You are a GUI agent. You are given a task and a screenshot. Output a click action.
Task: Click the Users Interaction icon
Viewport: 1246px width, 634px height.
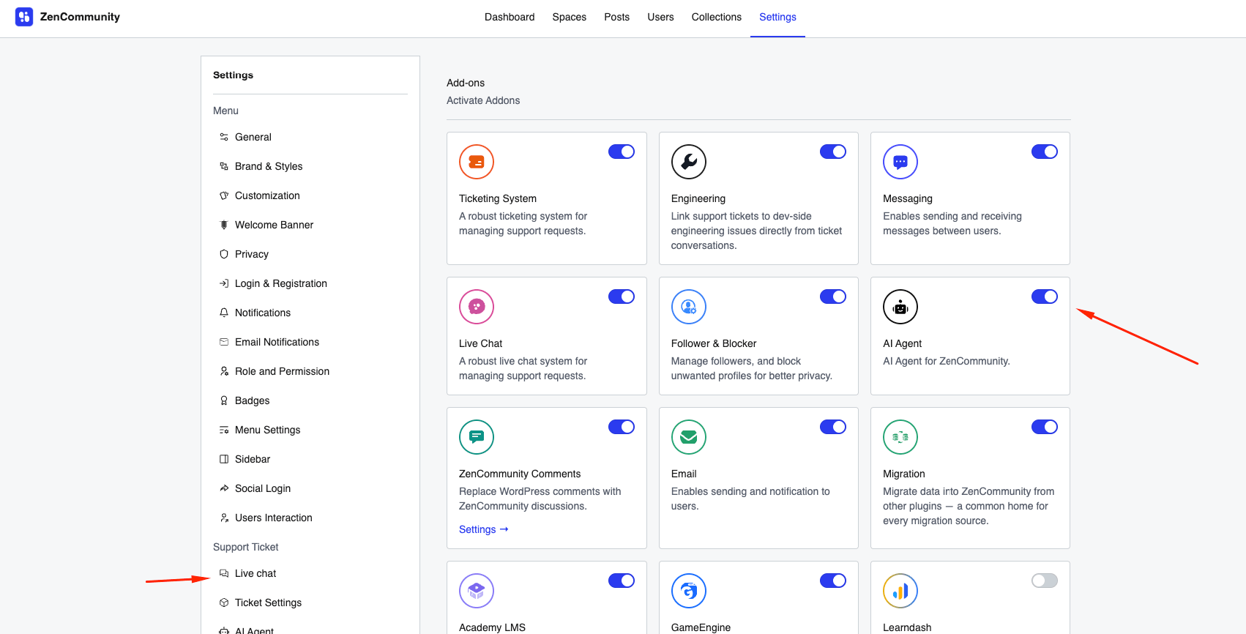click(224, 518)
